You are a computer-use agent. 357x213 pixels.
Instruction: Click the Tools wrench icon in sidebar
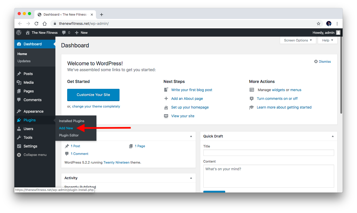(19, 137)
